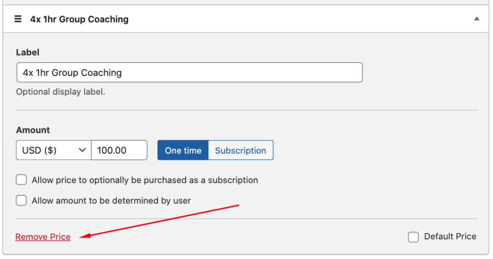Click the Default Price label text
Viewport: 493px width, 259px height.
pos(450,236)
